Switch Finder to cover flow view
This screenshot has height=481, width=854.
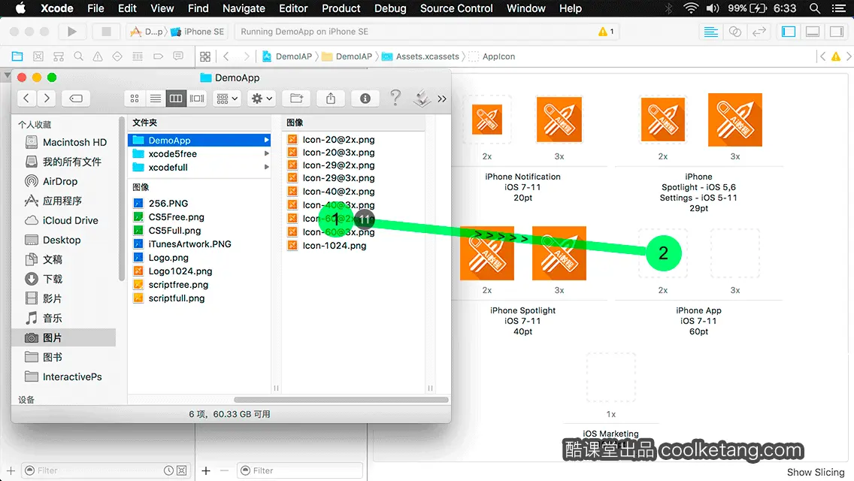[x=197, y=98]
